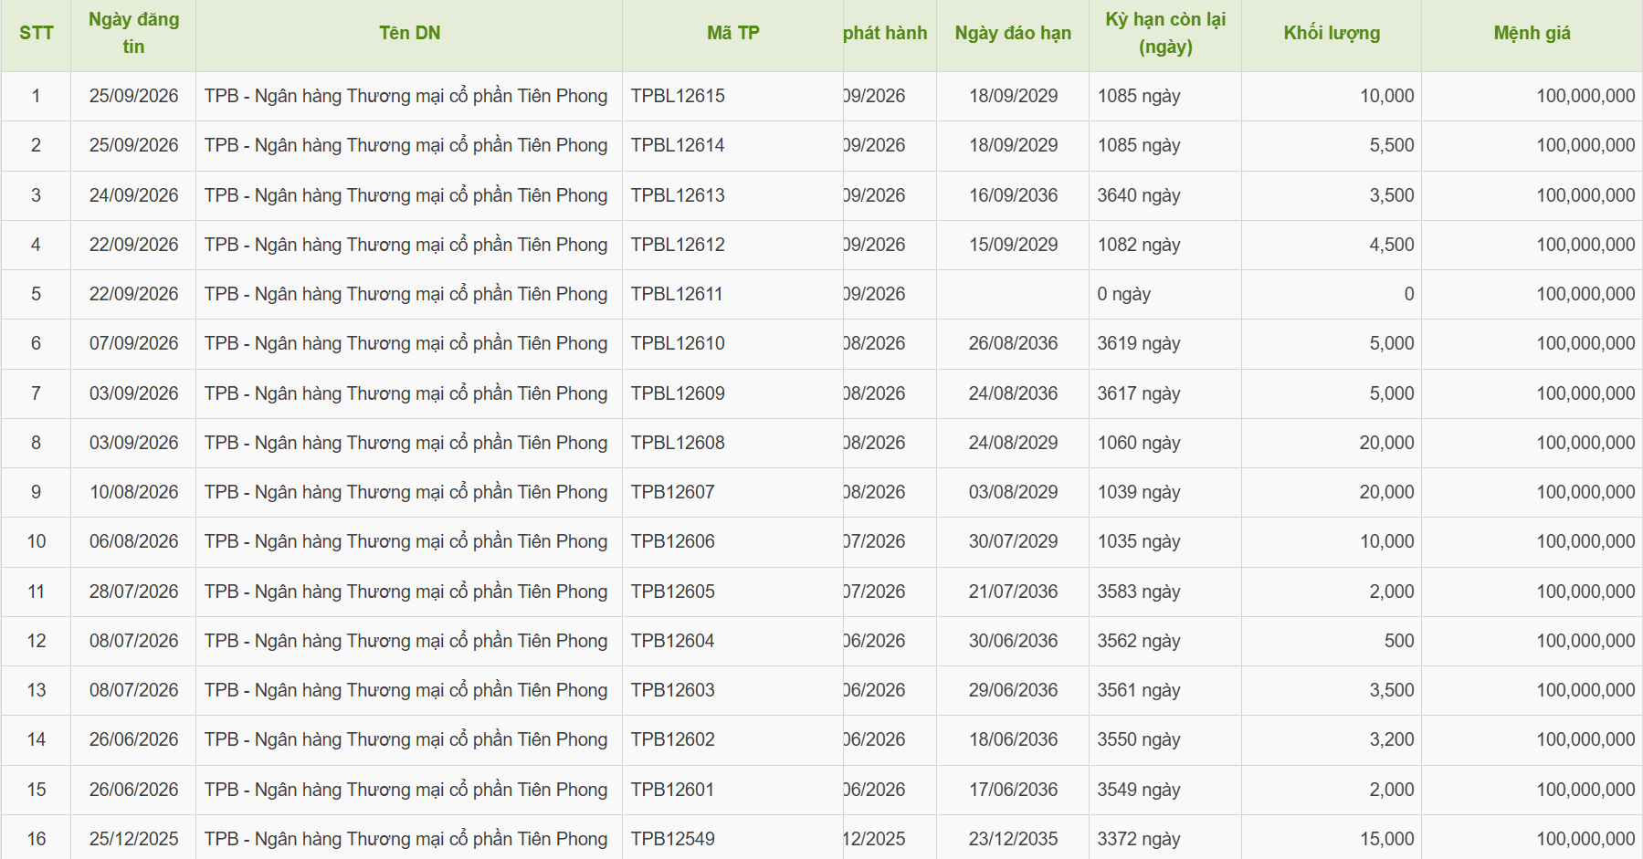Click the face value in row 5
Viewport: 1643px width, 859px height.
click(1585, 294)
